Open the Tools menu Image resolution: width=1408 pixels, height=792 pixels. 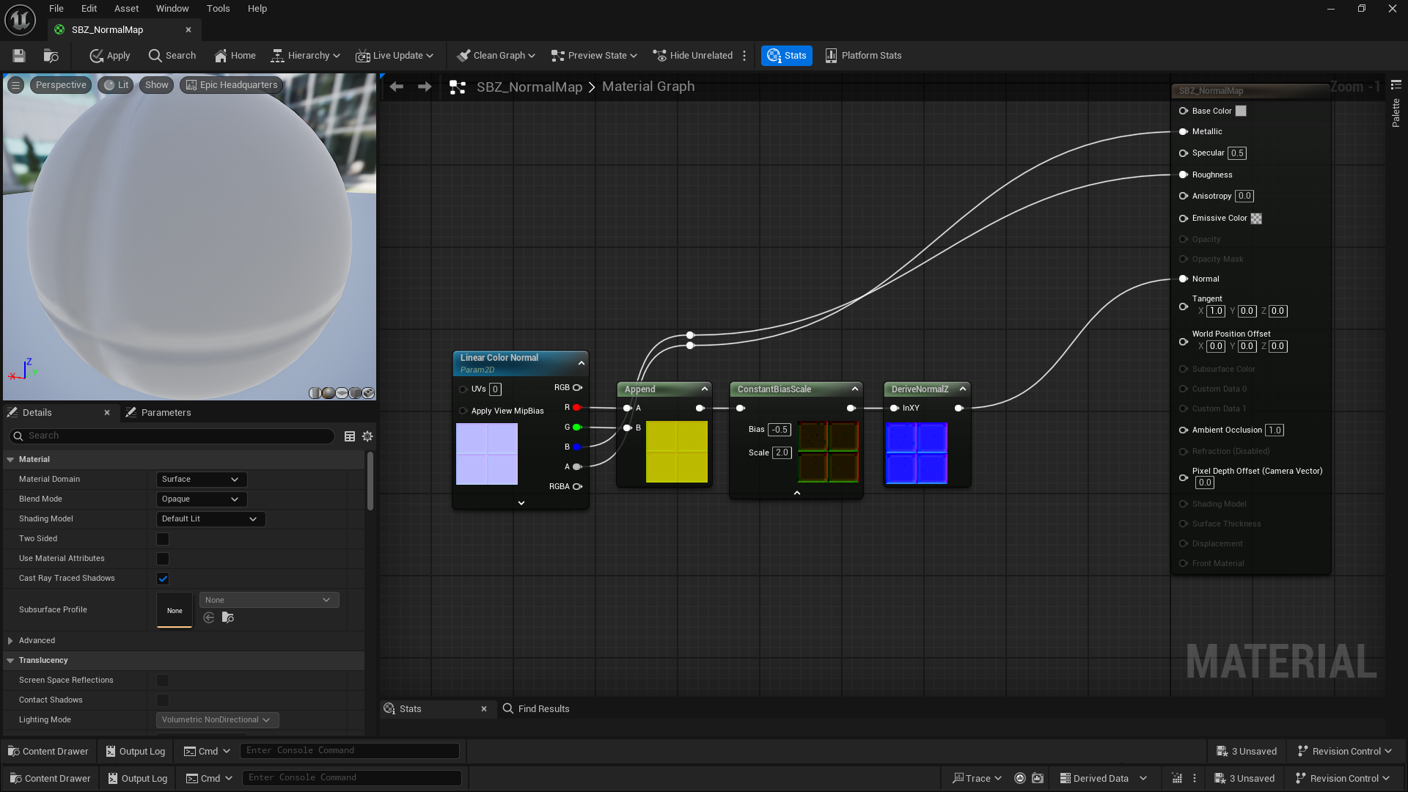pyautogui.click(x=218, y=9)
